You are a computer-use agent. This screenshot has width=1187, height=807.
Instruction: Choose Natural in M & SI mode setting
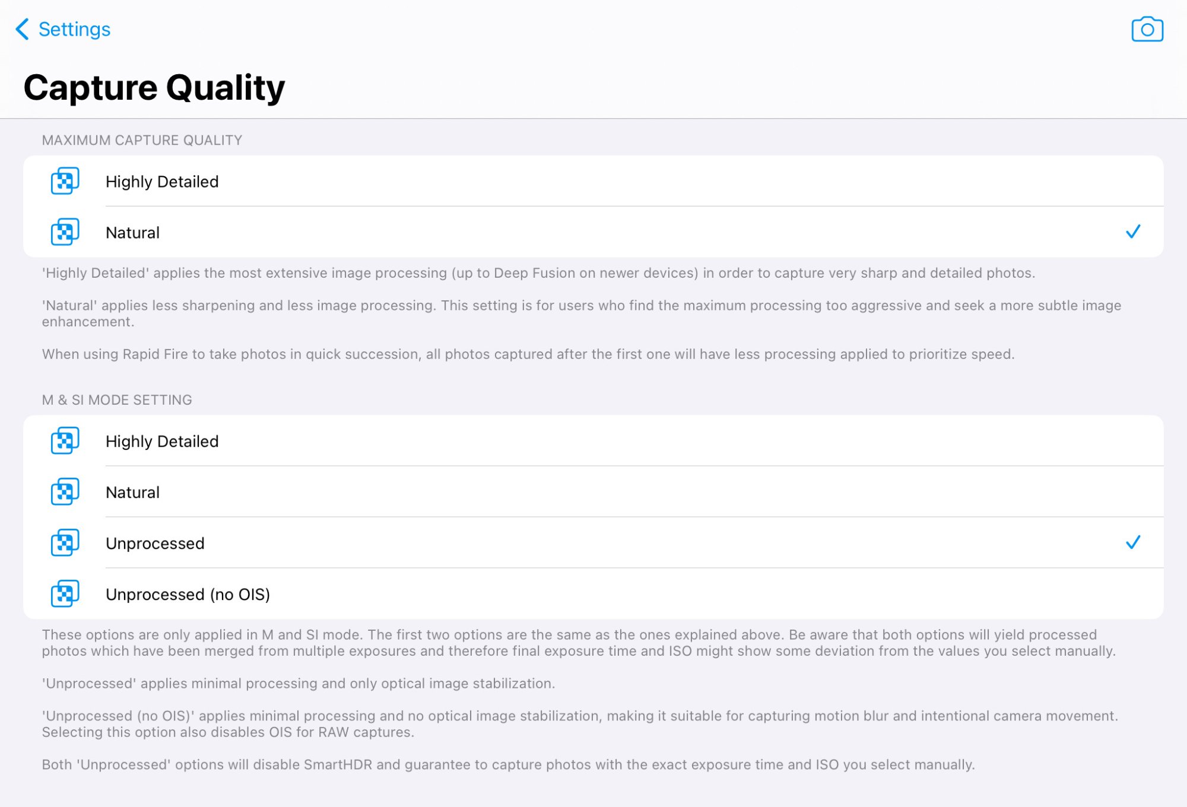pyautogui.click(x=593, y=492)
